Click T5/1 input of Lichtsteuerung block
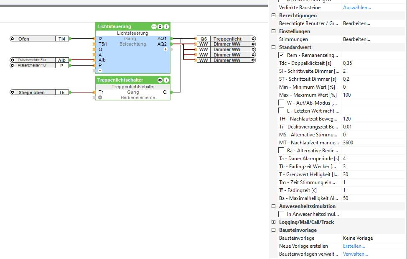This screenshot has height=259, width=407. click(103, 44)
